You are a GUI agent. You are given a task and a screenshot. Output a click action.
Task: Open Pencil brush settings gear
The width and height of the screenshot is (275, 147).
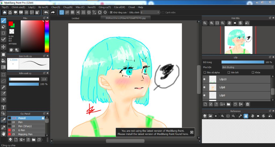43,118
